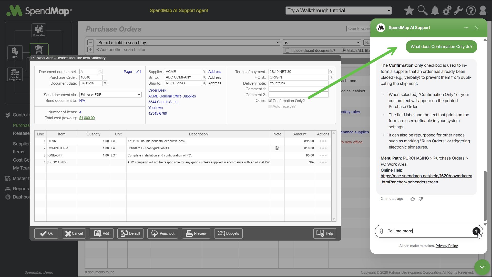Open the RFQ workflow icon

point(15,53)
